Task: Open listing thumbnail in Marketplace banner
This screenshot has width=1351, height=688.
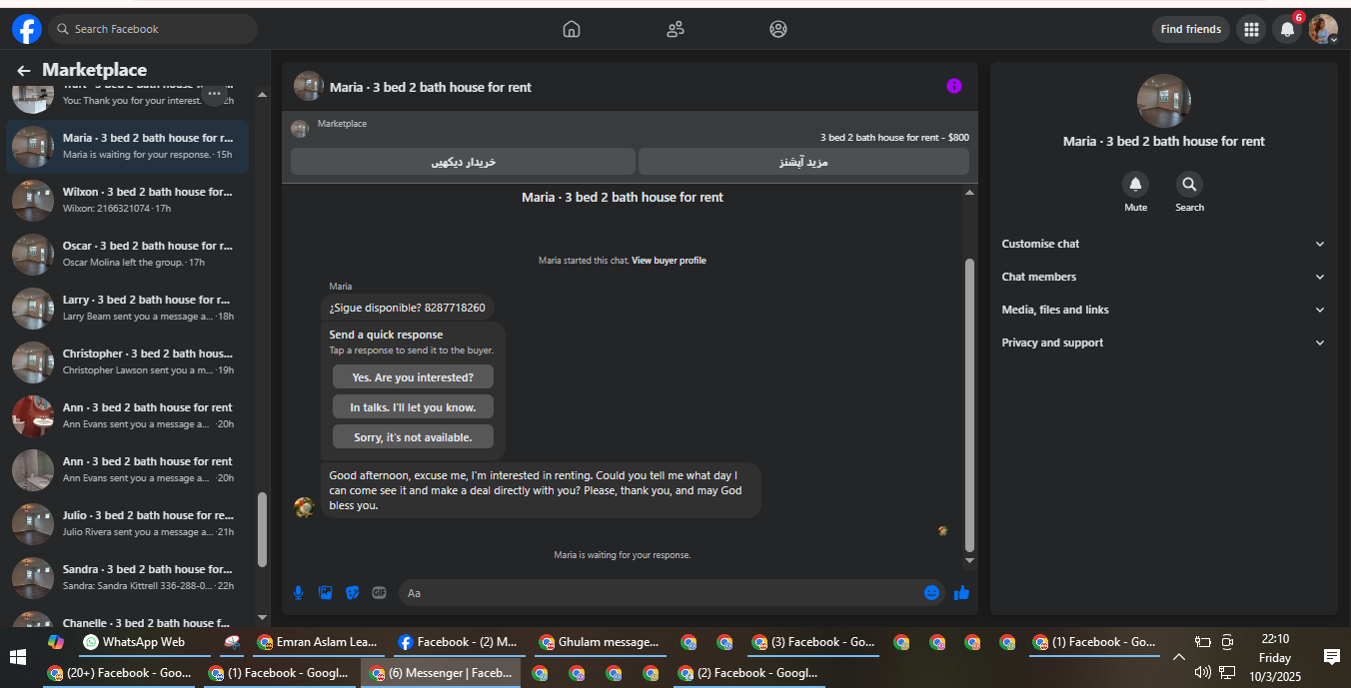Action: [x=300, y=129]
